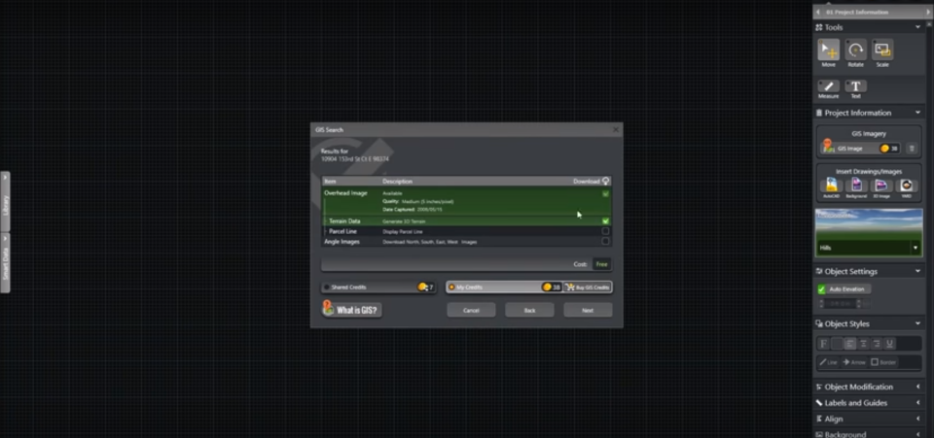The image size is (934, 438).
Task: Collapse the Object Styles section
Action: click(917, 323)
